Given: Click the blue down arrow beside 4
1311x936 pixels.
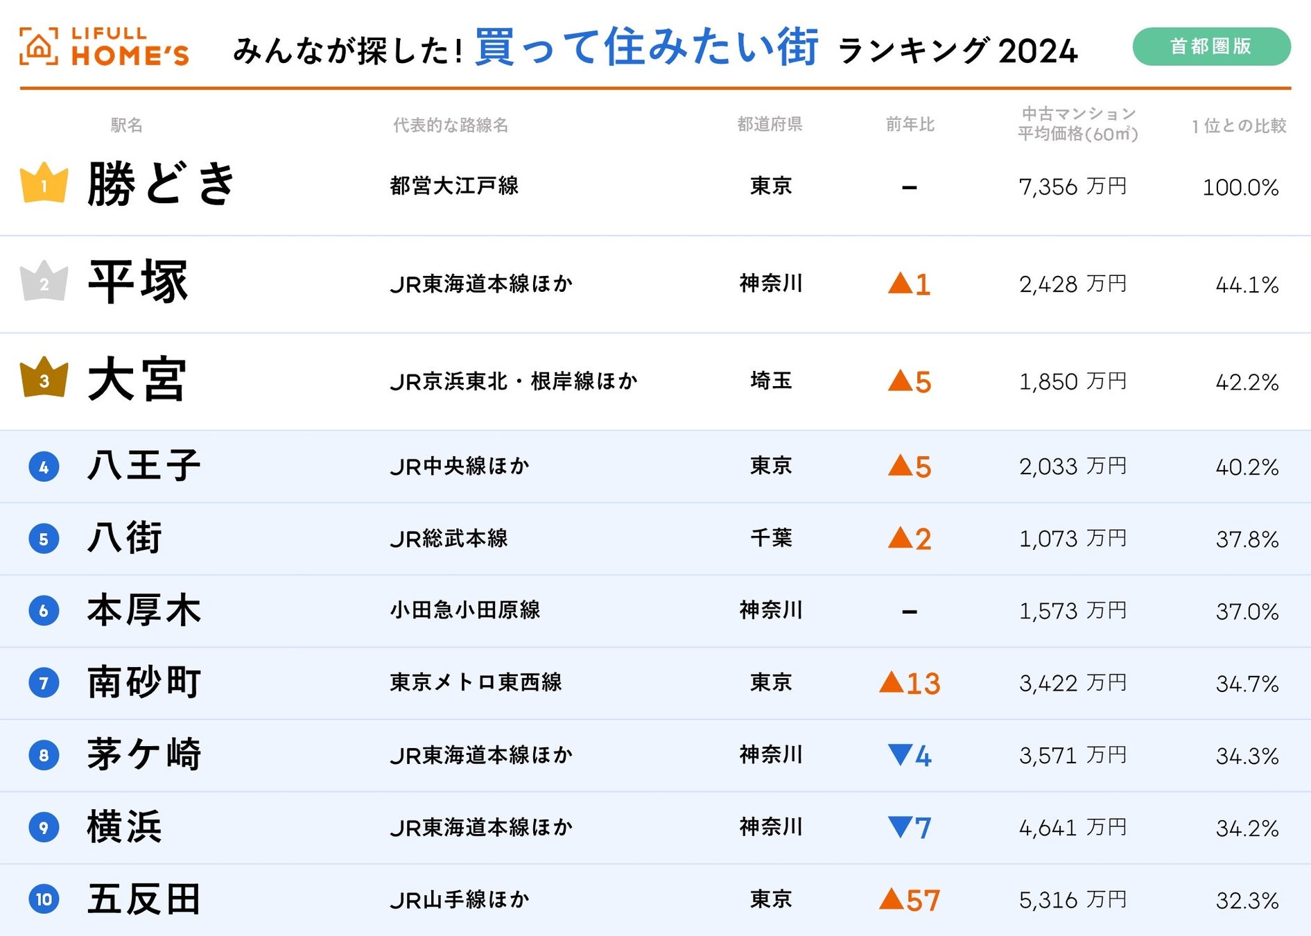Looking at the screenshot, I should (x=900, y=754).
